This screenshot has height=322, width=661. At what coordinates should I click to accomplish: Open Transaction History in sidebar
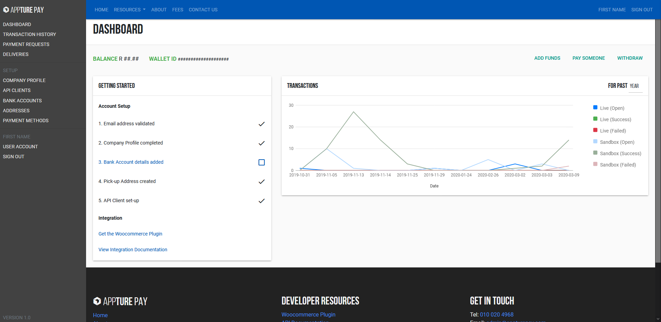coord(29,34)
